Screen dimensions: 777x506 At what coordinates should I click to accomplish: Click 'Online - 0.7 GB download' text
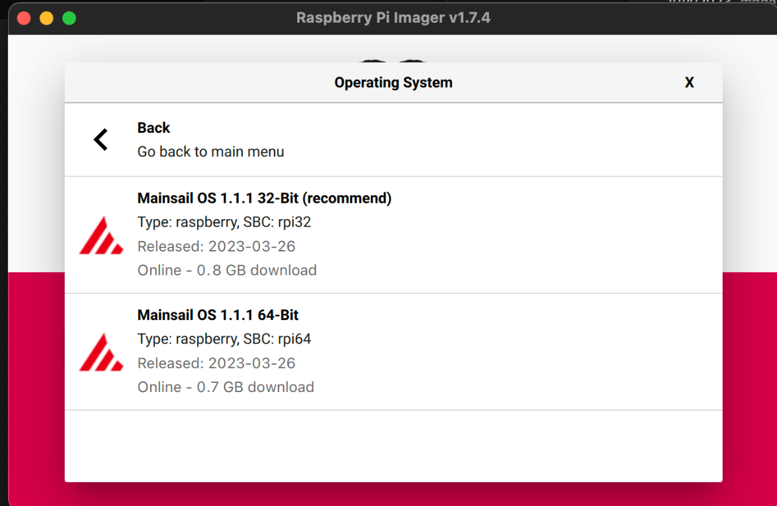[225, 387]
